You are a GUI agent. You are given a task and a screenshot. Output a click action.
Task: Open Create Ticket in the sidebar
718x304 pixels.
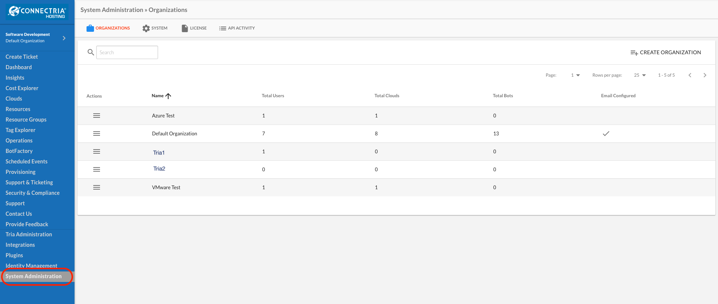[22, 57]
